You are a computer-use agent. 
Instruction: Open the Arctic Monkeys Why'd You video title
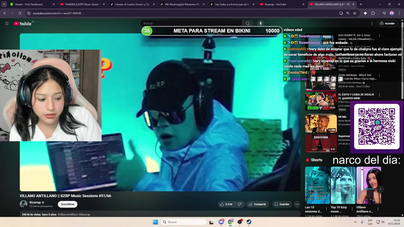[357, 77]
